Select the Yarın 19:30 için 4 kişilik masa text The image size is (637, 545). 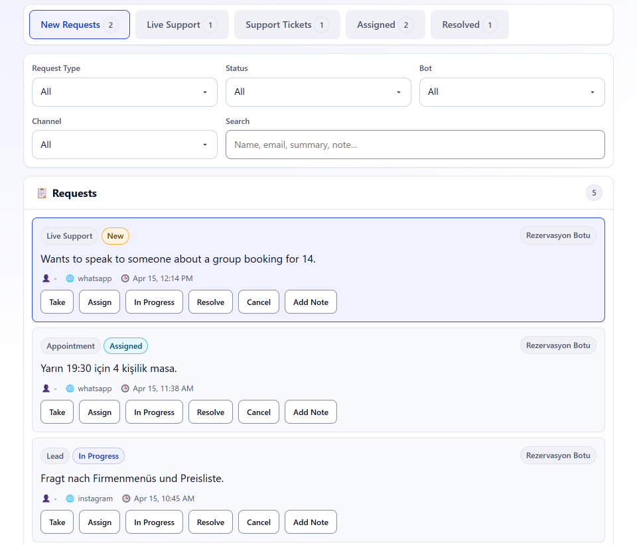point(108,369)
